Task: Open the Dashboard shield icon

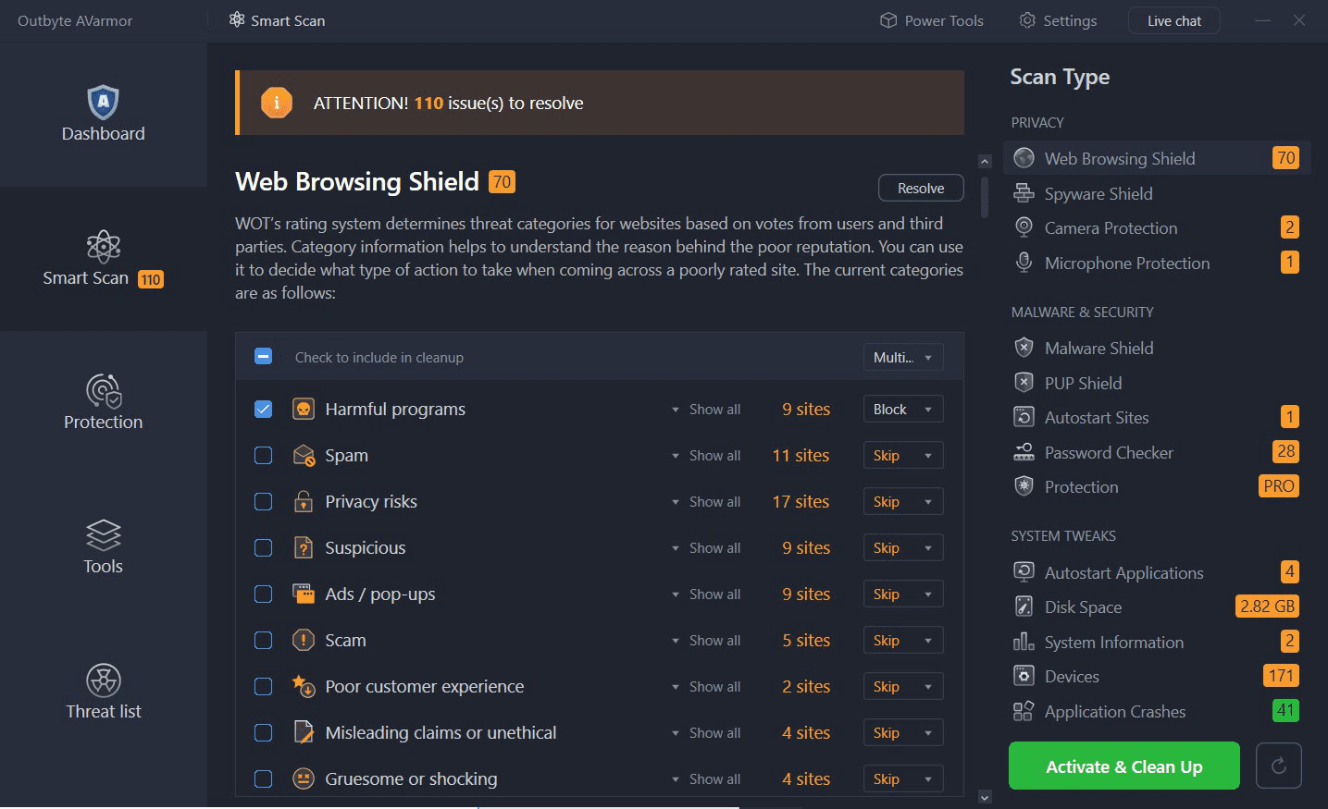Action: point(103,103)
